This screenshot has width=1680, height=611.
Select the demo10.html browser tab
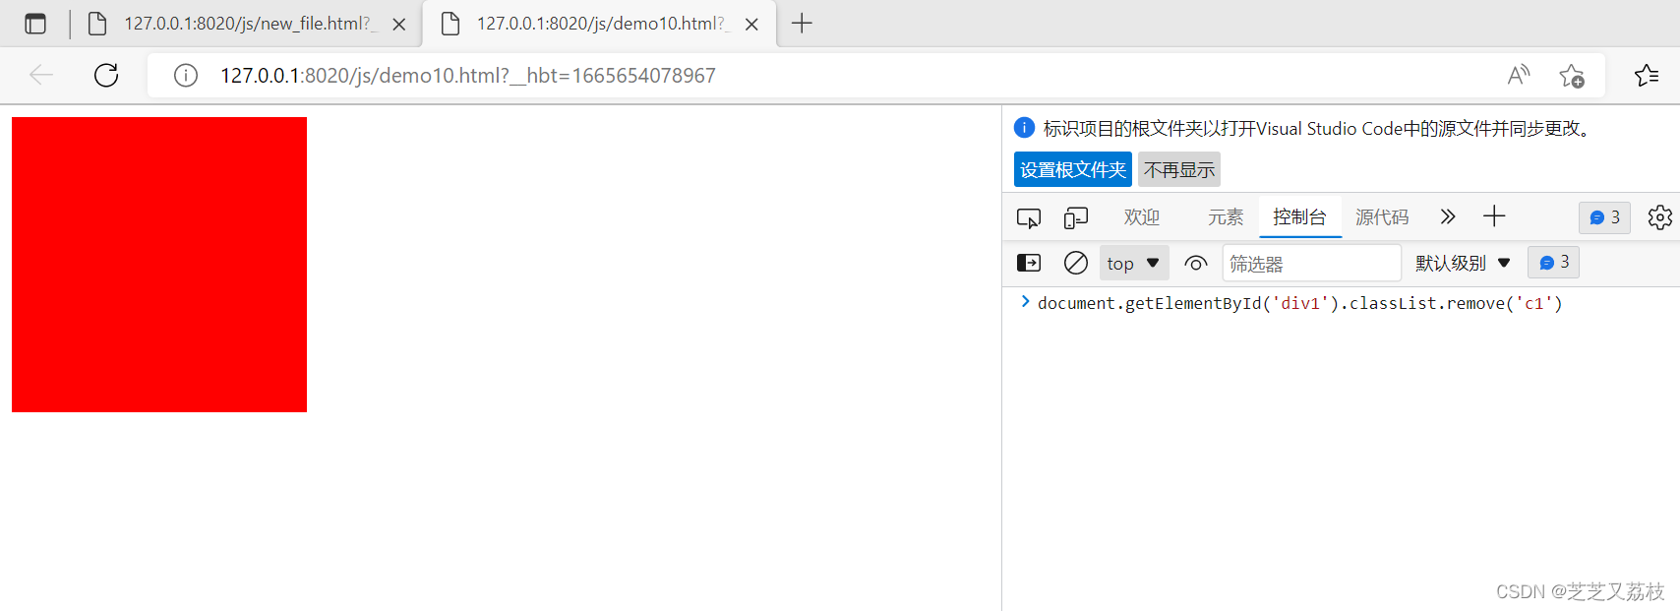click(599, 24)
